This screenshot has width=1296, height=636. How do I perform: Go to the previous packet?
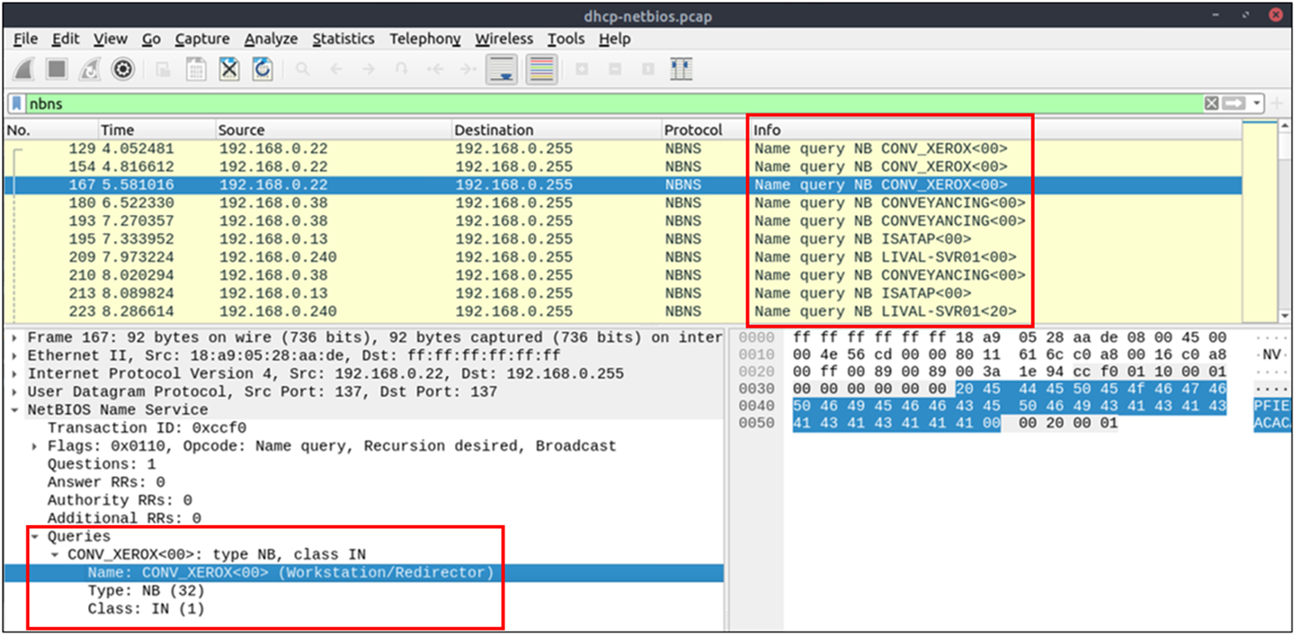pyautogui.click(x=336, y=69)
